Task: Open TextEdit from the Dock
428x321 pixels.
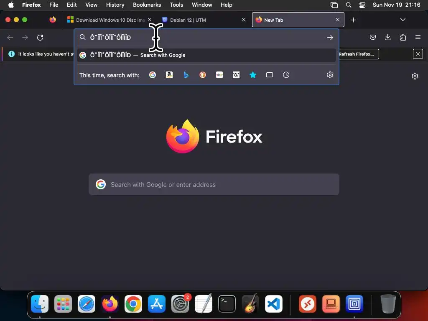Action: [204, 303]
